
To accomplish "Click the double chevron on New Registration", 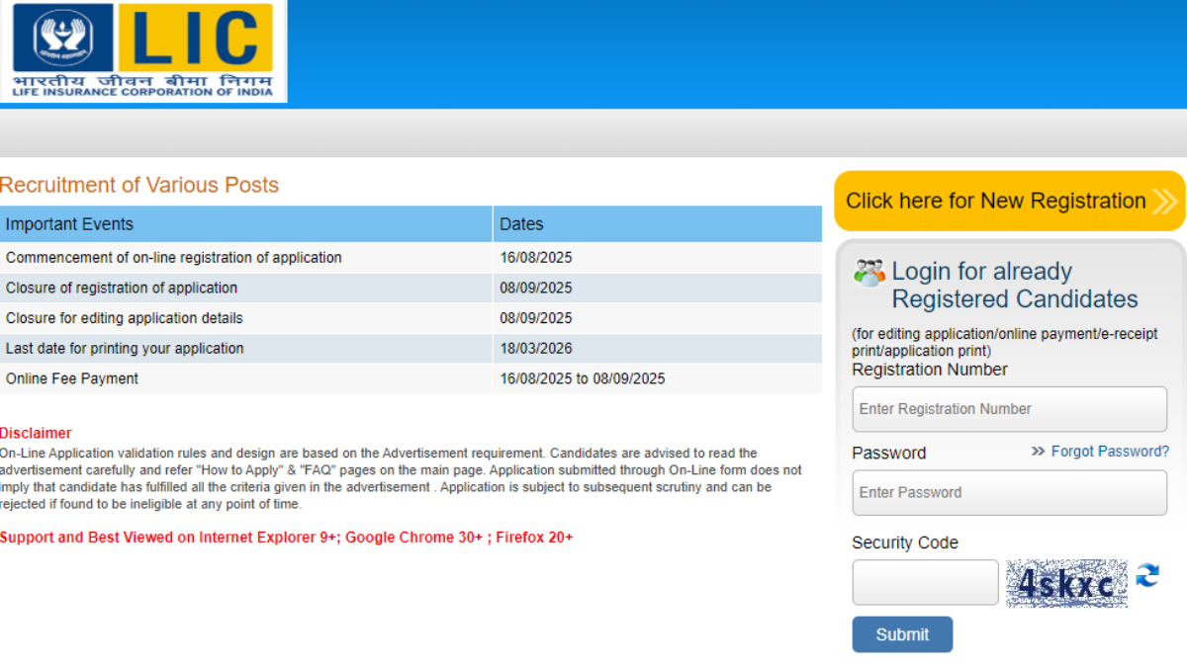I will point(1164,202).
